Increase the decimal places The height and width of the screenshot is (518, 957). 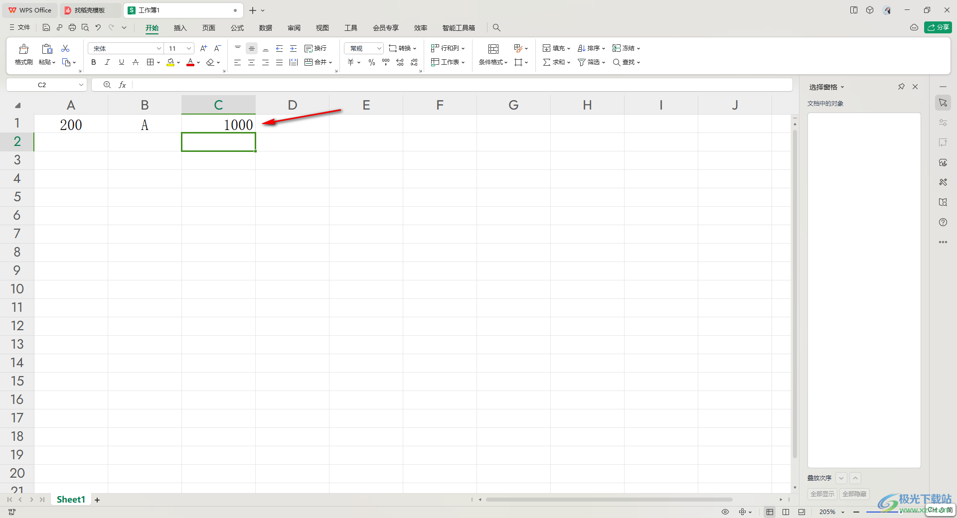pos(400,62)
